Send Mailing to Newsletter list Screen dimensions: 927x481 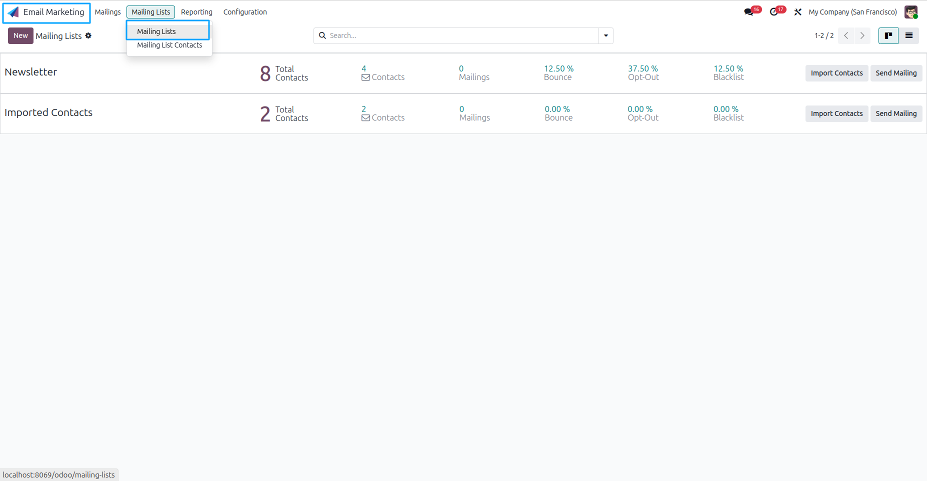click(896, 73)
